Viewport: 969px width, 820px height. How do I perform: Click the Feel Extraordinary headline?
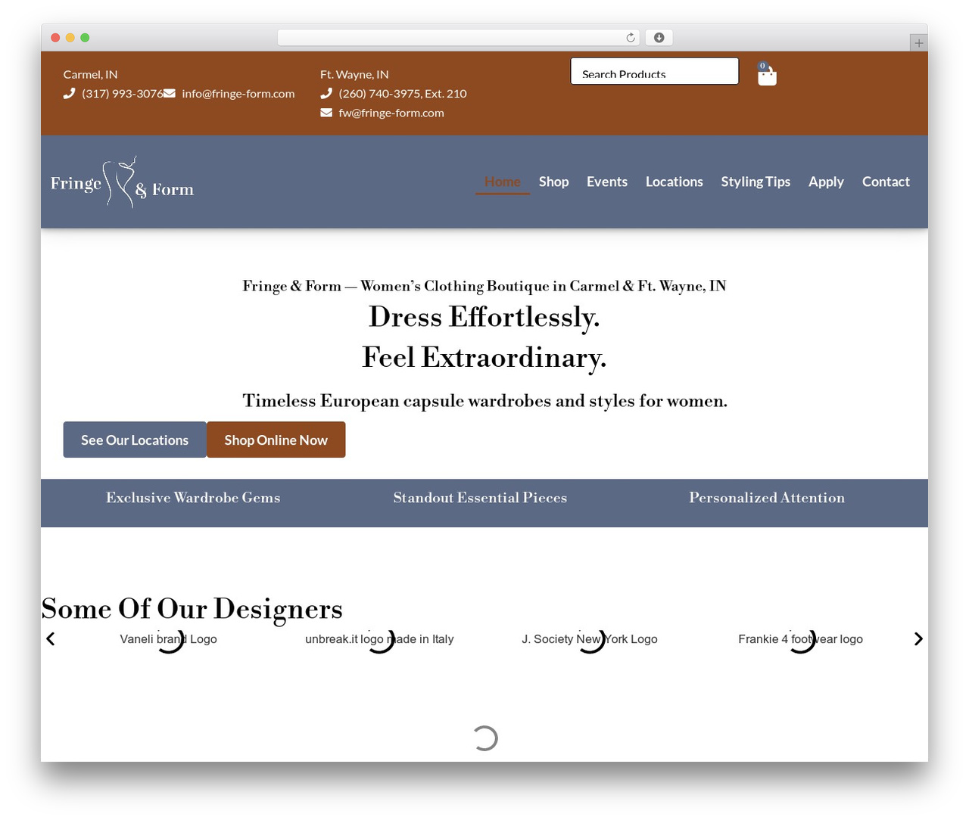(484, 357)
